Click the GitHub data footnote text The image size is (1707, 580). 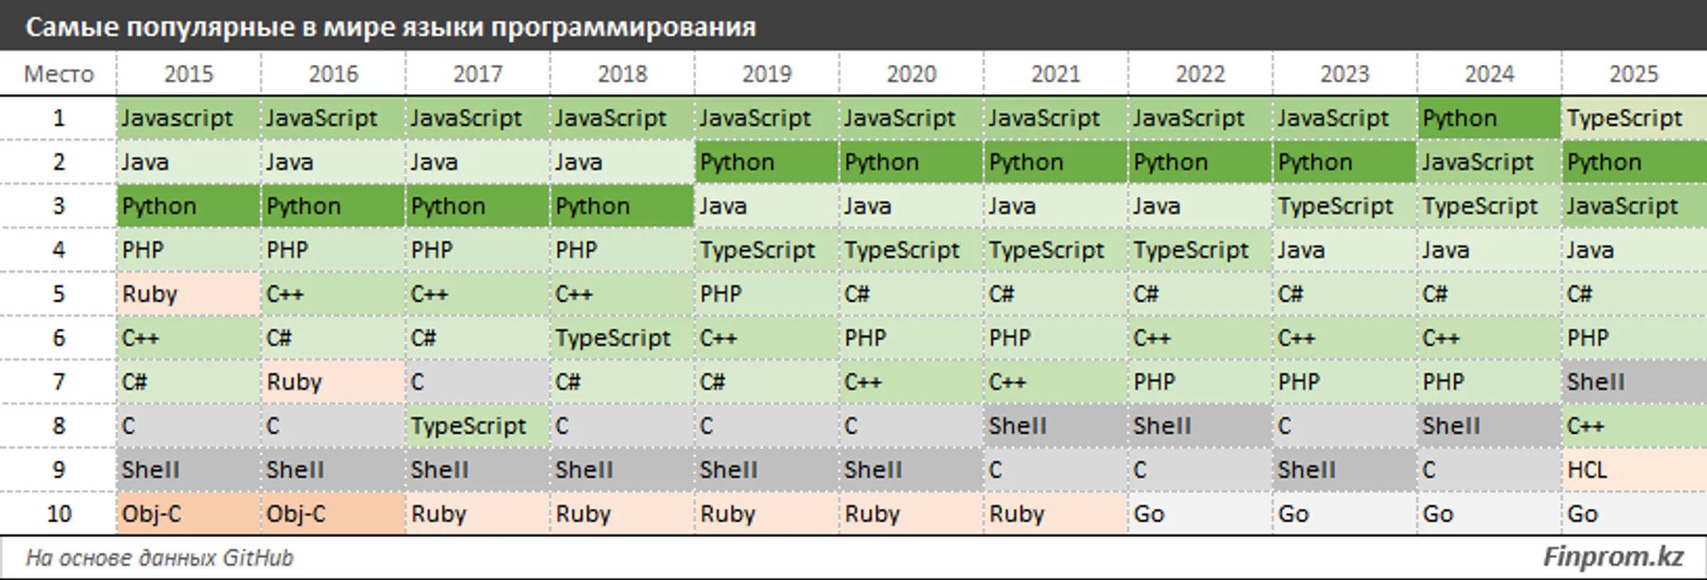(160, 558)
